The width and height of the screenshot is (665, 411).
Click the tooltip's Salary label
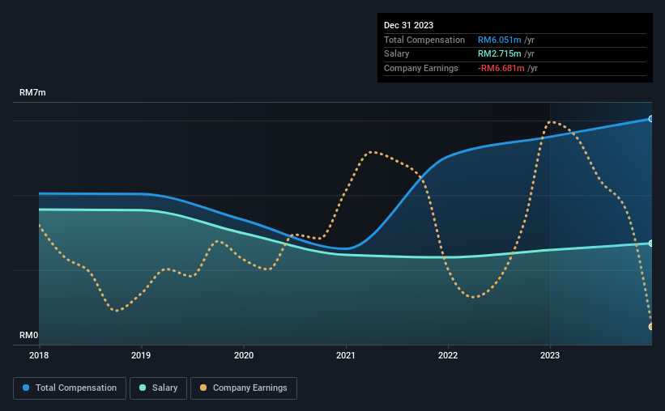tap(397, 54)
